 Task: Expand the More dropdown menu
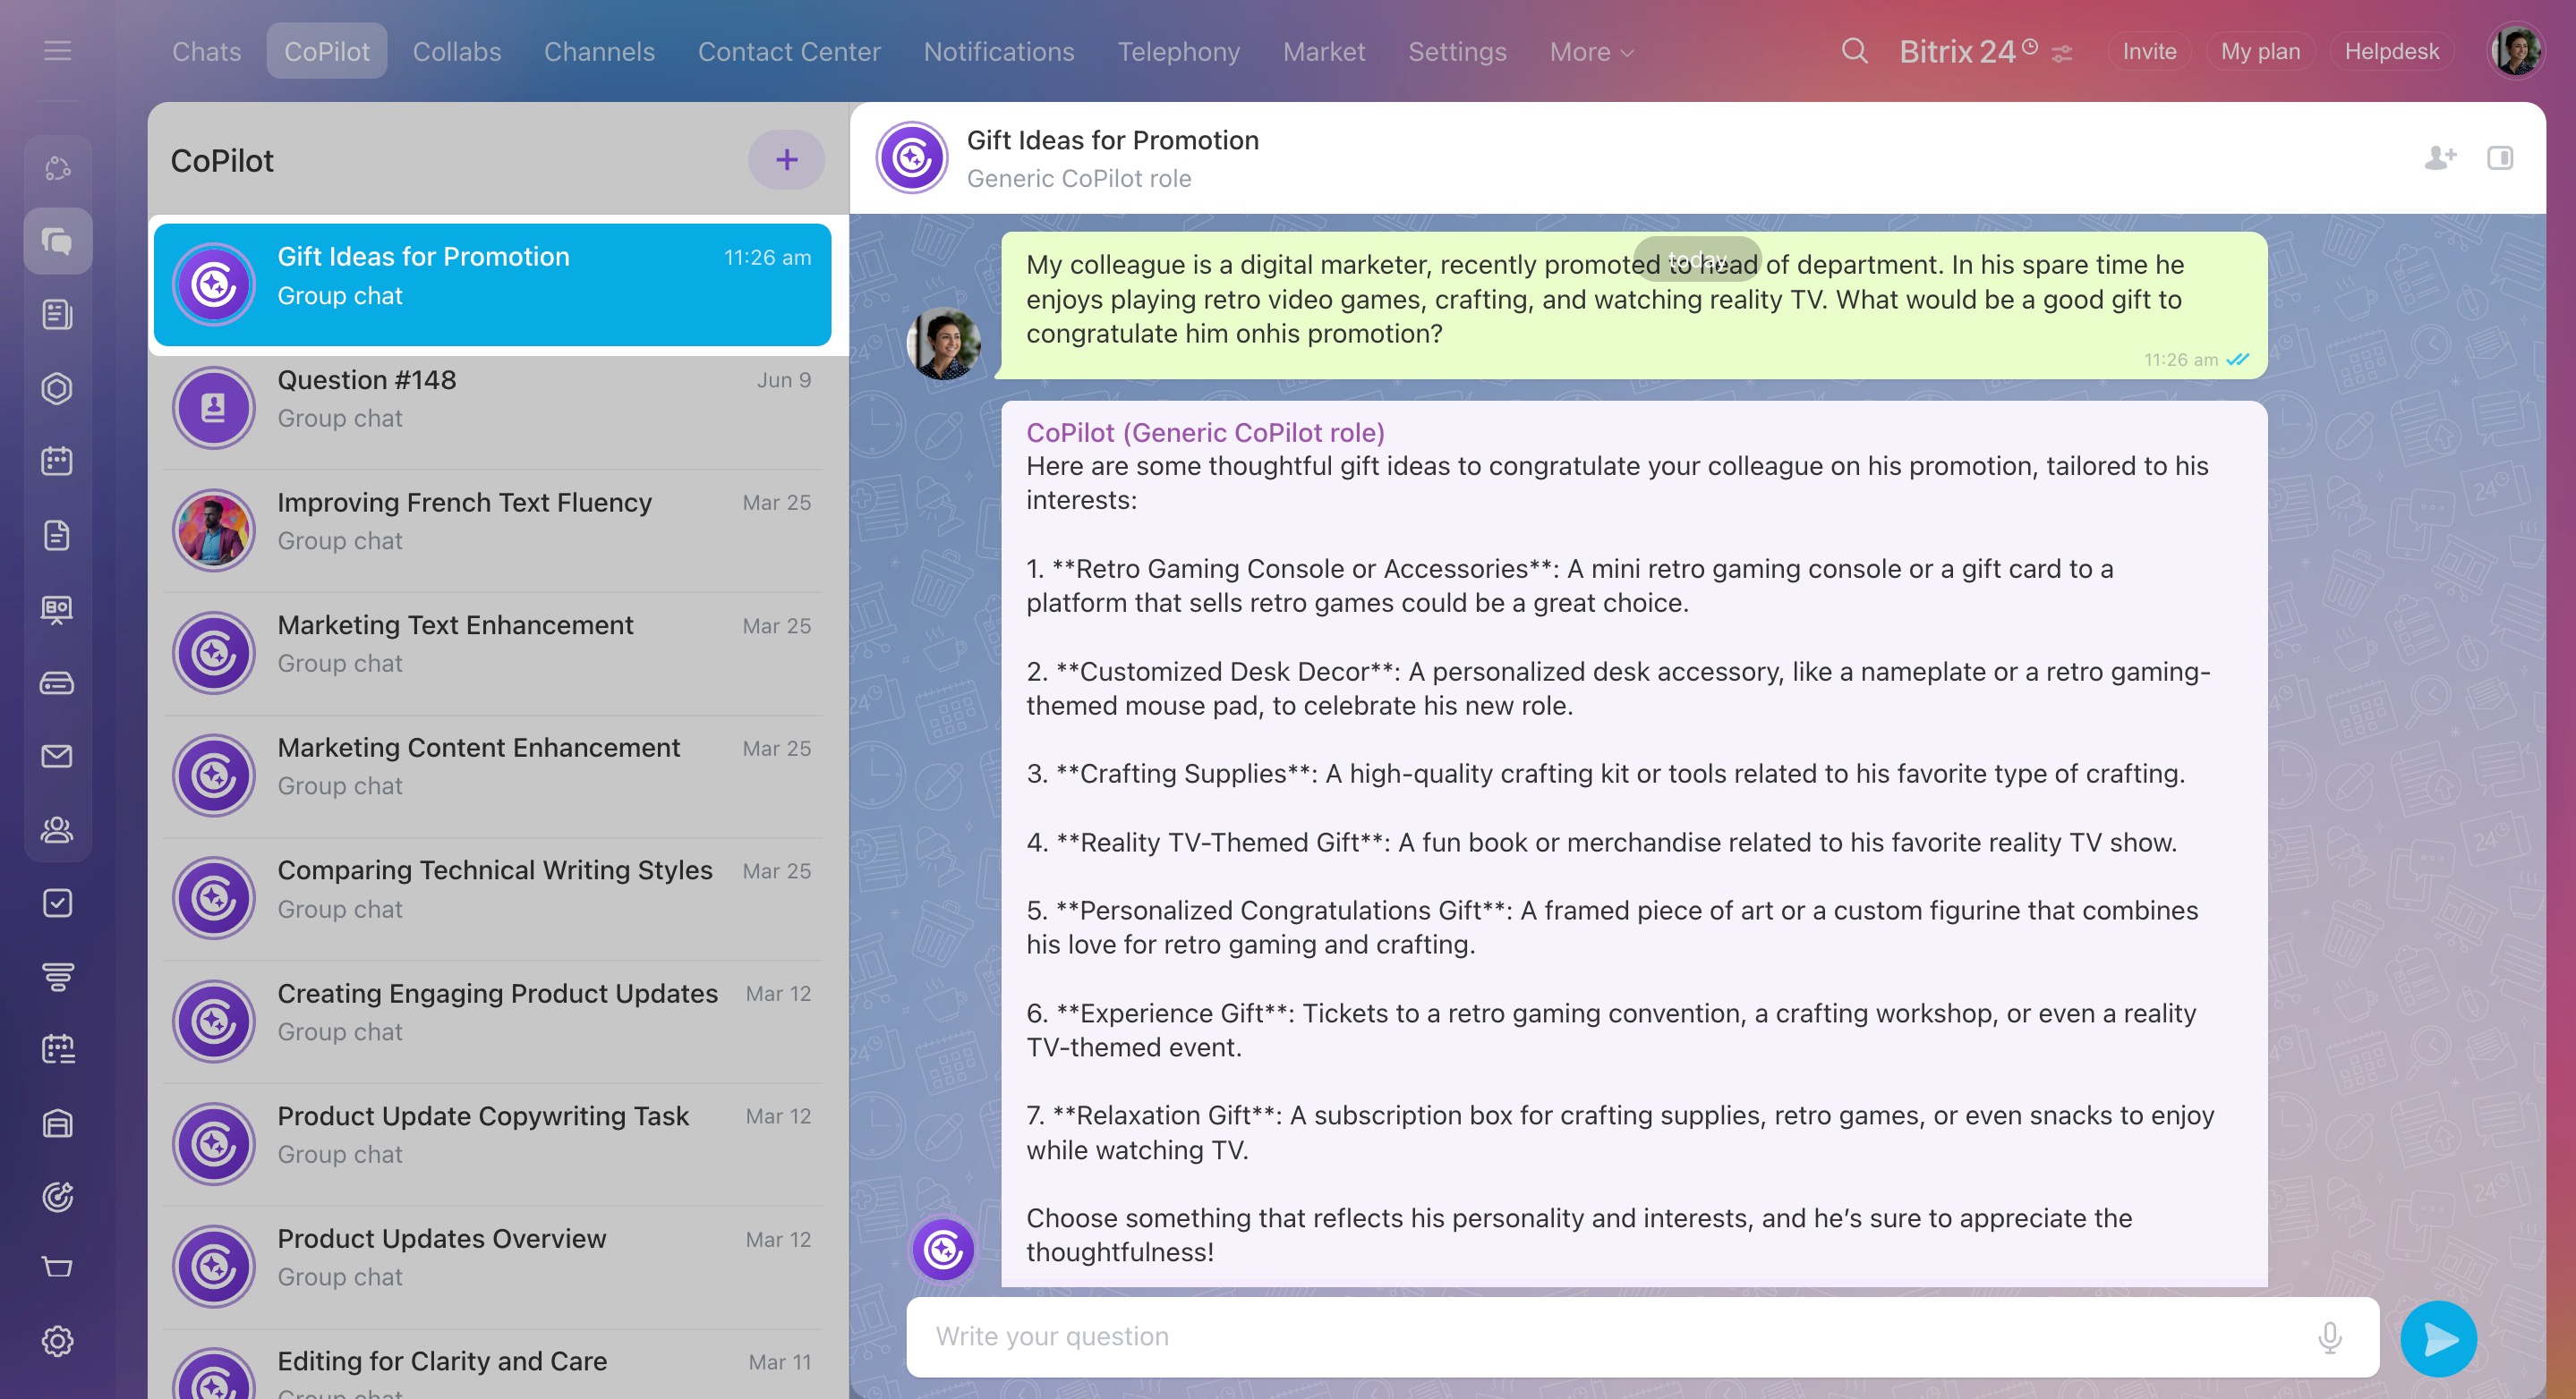point(1590,52)
